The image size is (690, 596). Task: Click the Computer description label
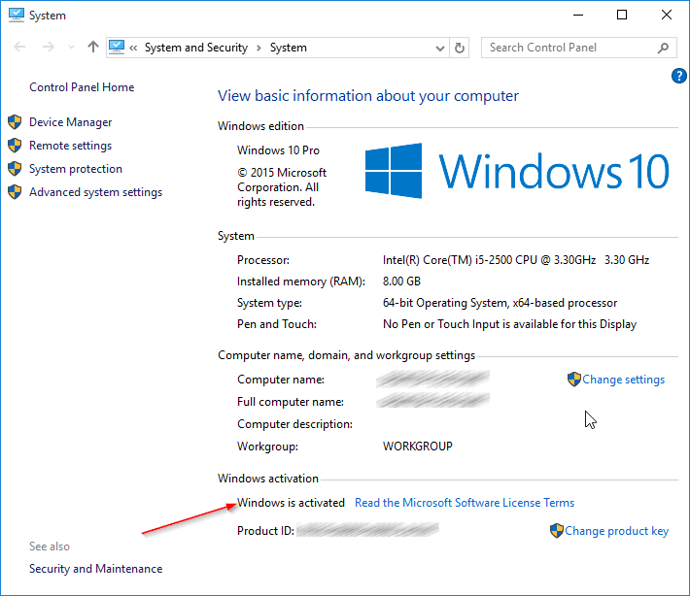click(x=294, y=424)
